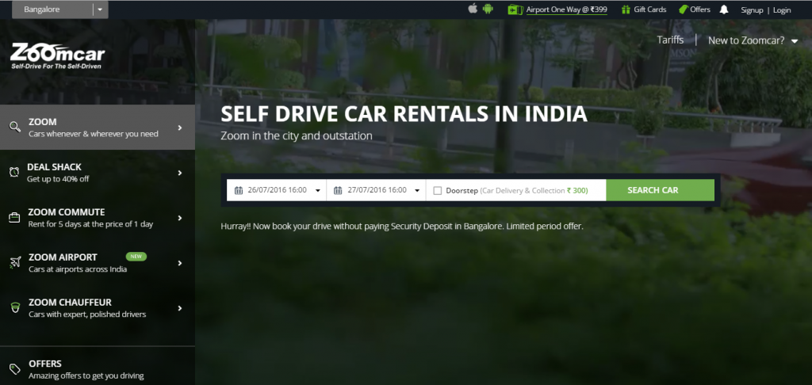The width and height of the screenshot is (812, 385).
Task: Tick the Doorstep delivery checkbox
Action: (437, 190)
